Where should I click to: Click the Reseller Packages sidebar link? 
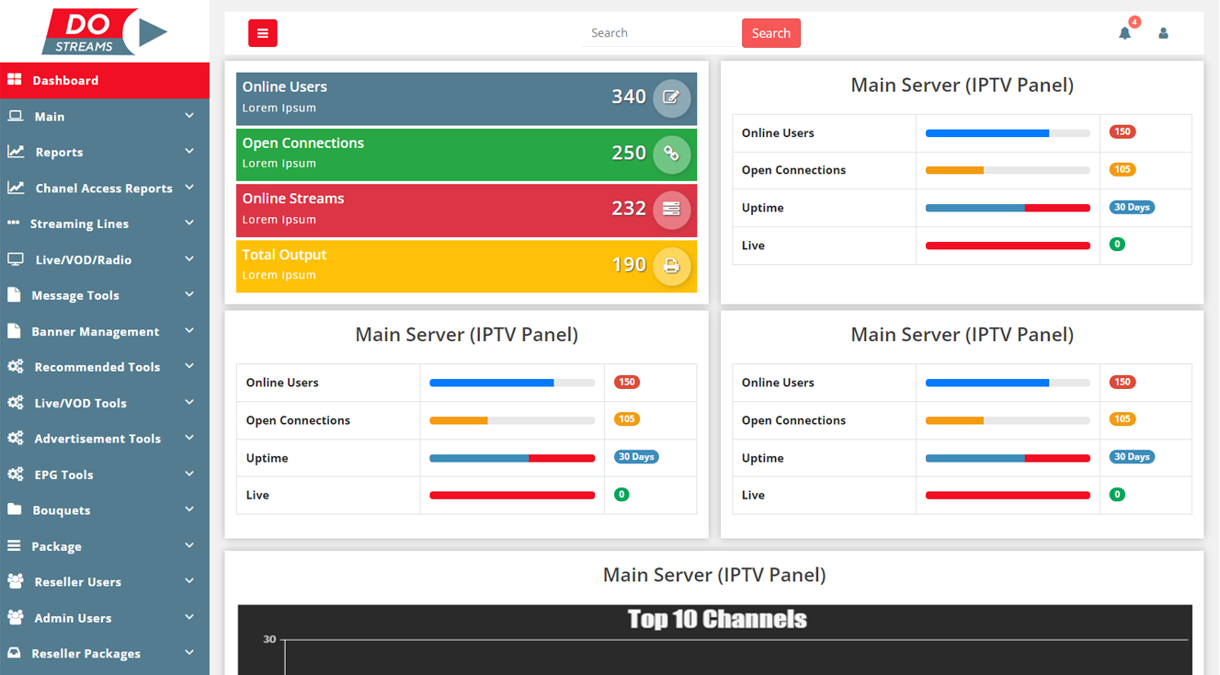(x=86, y=653)
